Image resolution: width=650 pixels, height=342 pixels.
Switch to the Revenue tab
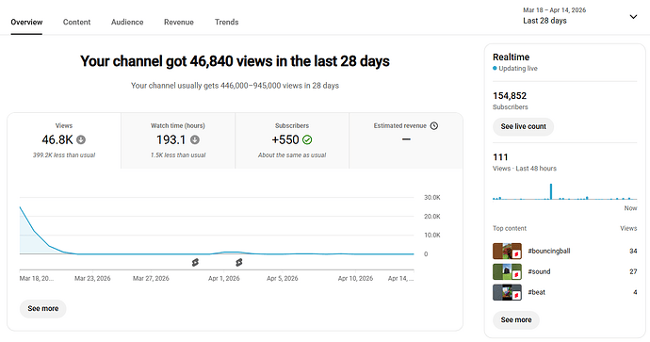coord(179,22)
